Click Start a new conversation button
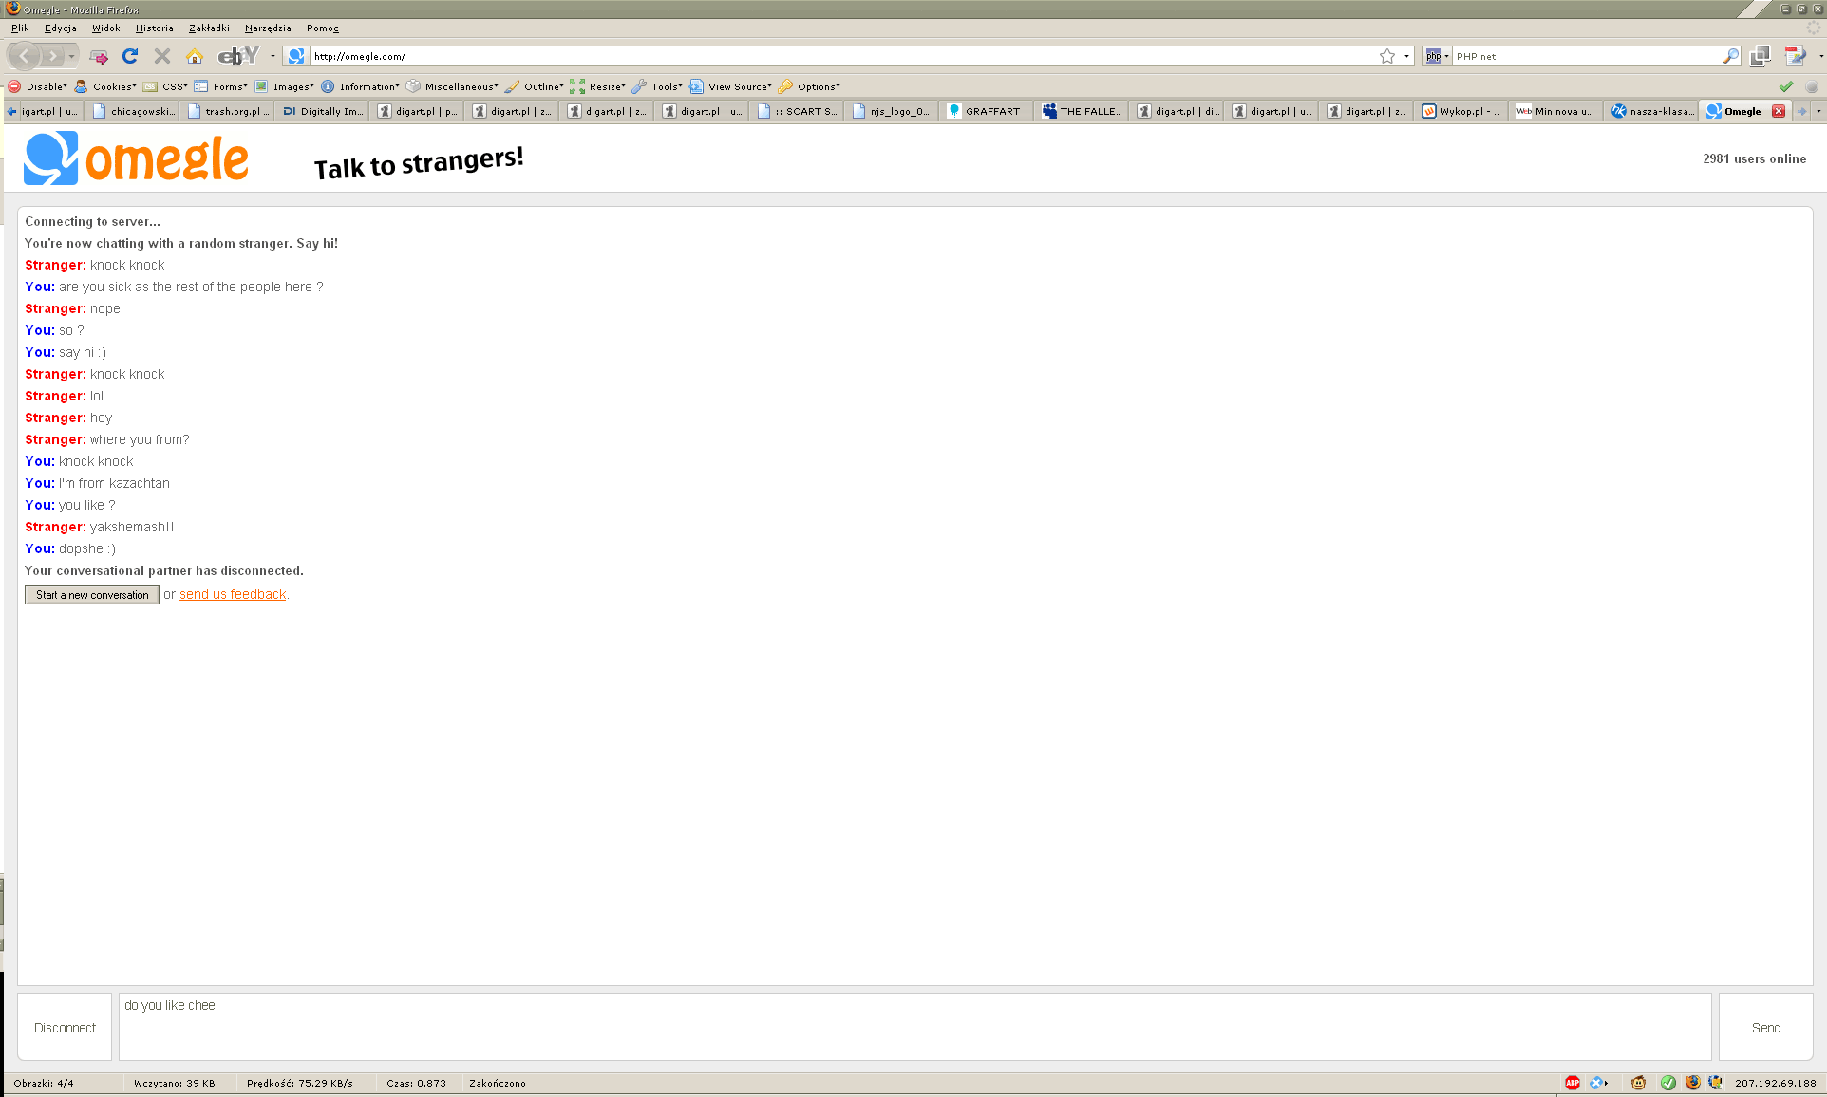 point(92,594)
